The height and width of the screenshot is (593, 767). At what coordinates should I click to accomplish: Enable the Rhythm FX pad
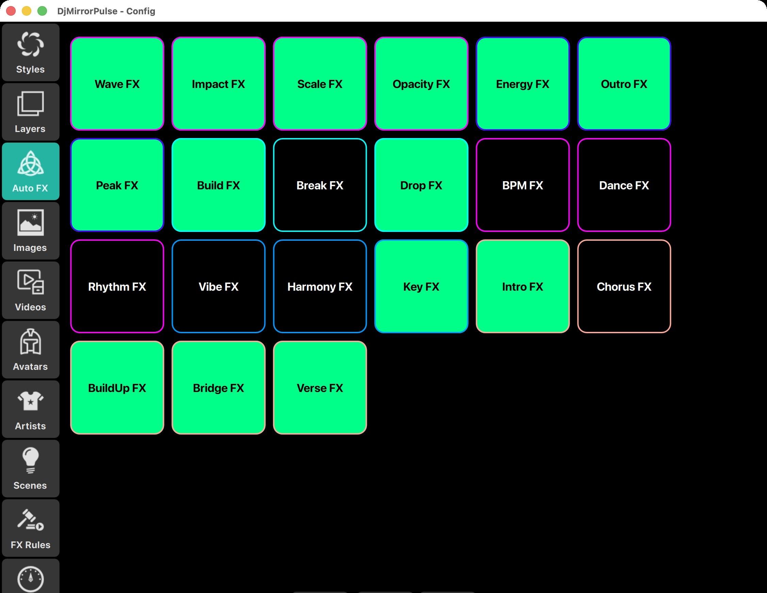coord(117,286)
